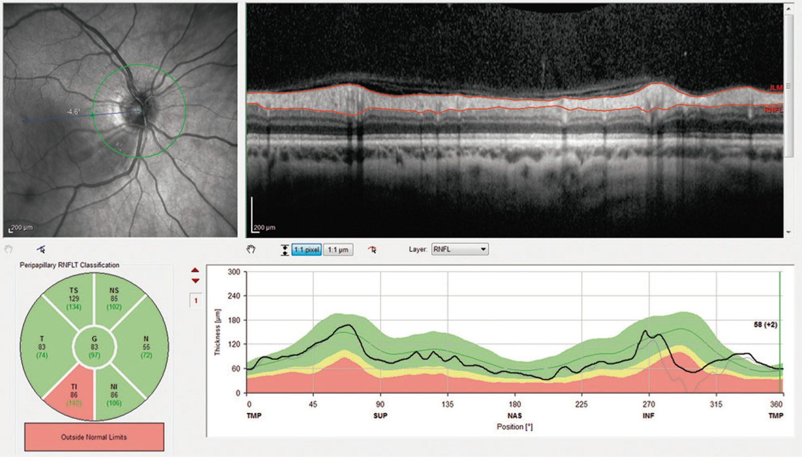Click the Outside Normal Limits classification box
This screenshot has width=802, height=457.
coord(94,437)
